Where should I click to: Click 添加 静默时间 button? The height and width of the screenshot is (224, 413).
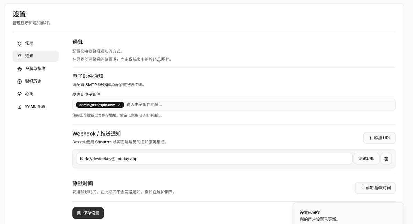[375, 188]
